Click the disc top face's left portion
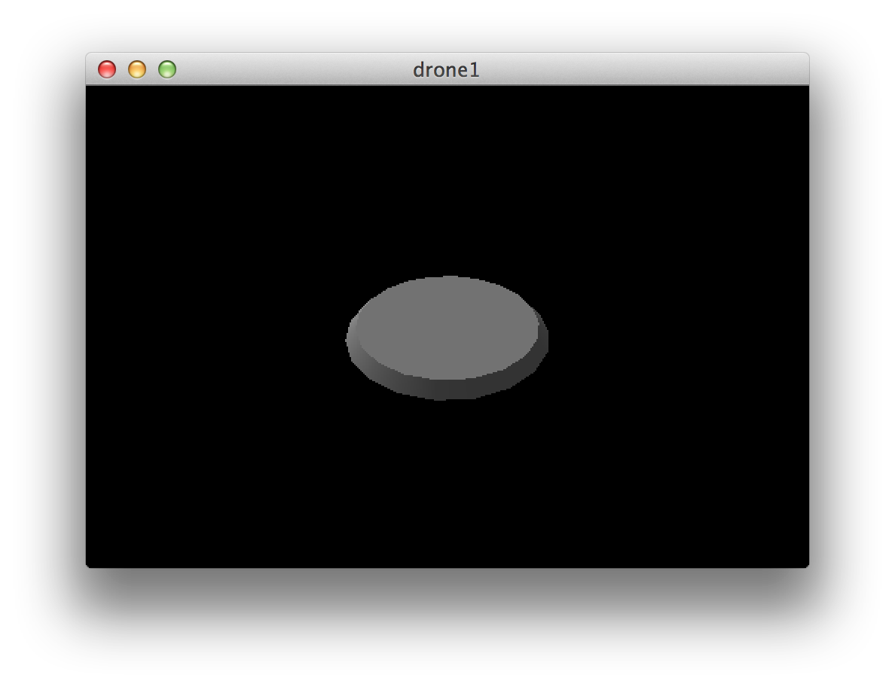 pyautogui.click(x=384, y=328)
